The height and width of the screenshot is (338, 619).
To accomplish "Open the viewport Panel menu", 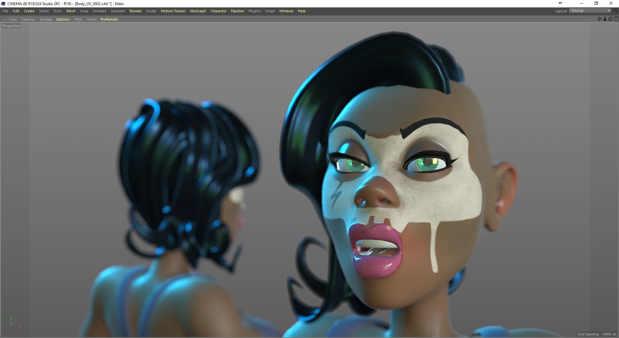I will point(92,19).
